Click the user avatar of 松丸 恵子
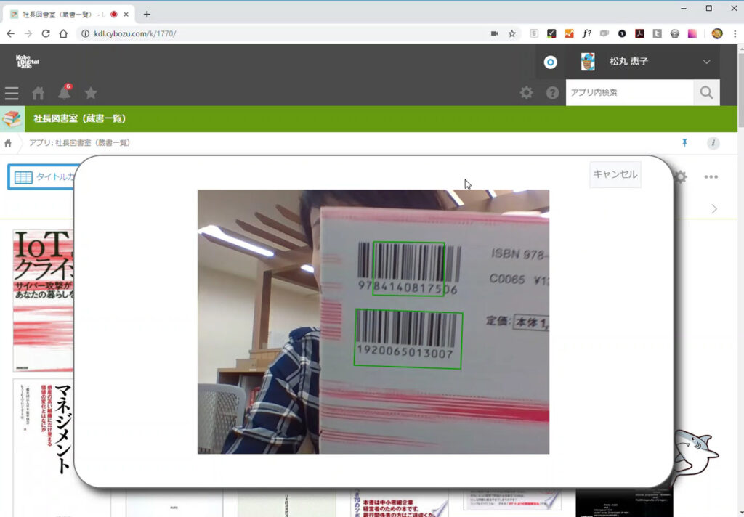This screenshot has width=744, height=517. 588,62
